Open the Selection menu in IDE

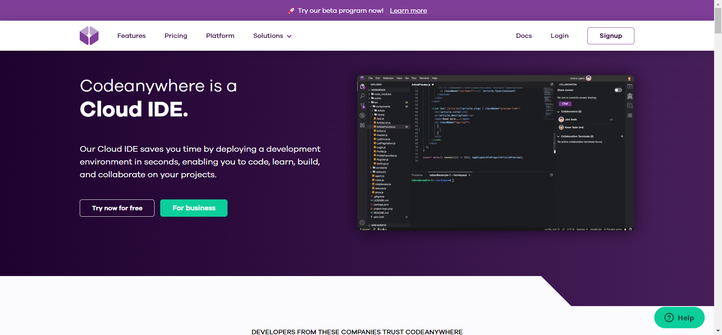point(388,78)
